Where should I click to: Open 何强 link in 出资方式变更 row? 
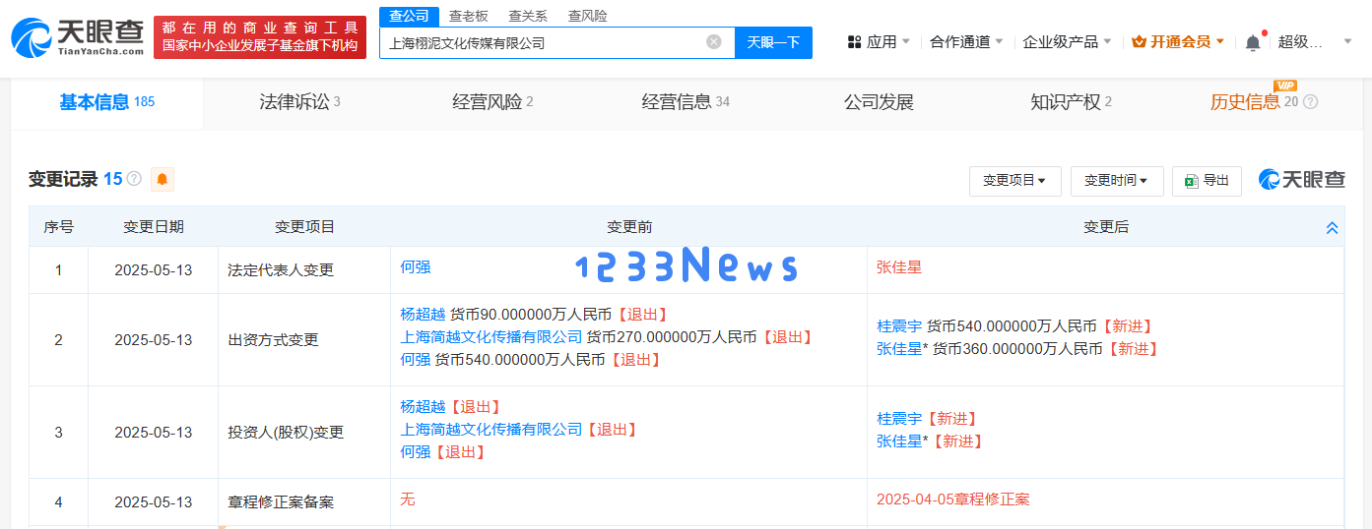pos(415,360)
